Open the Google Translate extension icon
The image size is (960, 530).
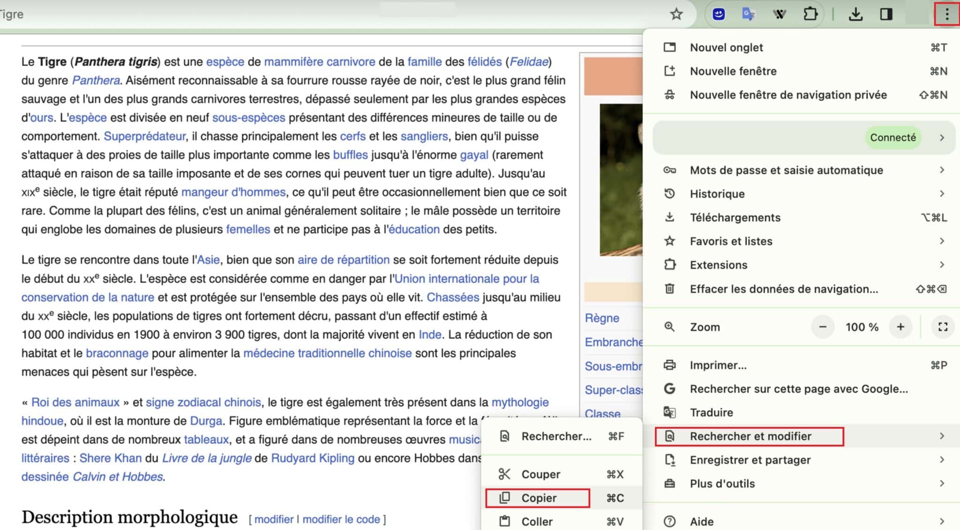point(748,14)
